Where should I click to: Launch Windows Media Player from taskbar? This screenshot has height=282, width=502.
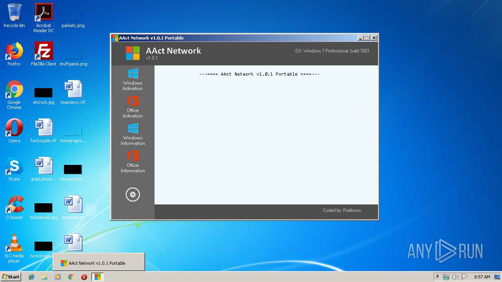(x=58, y=277)
